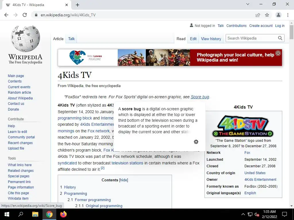294x220 pixels.
Task: Jump to Former programming section
Action: [93, 200]
